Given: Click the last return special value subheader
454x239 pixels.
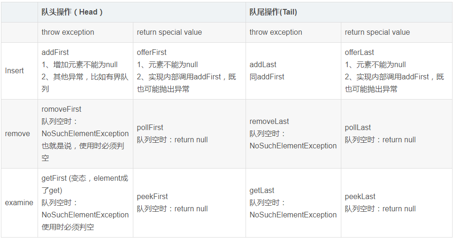Looking at the screenshot, I should pyautogui.click(x=377, y=32).
